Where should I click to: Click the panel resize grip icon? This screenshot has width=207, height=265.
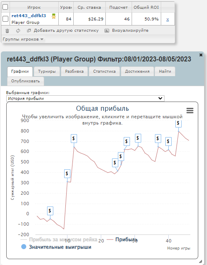pyautogui.click(x=200, y=262)
